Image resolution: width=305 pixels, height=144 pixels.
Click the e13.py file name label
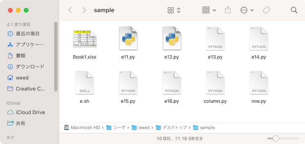[215, 57]
